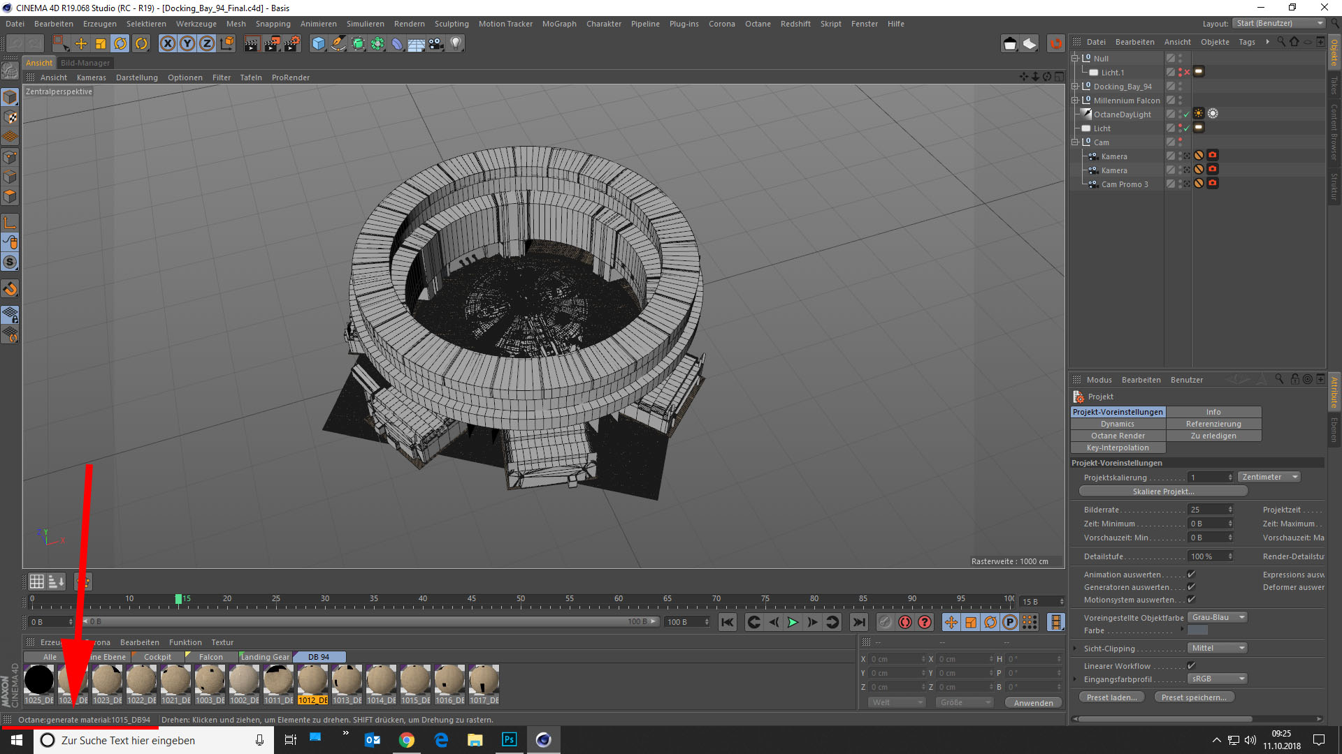
Task: Open the Zentimeter unit dropdown
Action: point(1269,478)
